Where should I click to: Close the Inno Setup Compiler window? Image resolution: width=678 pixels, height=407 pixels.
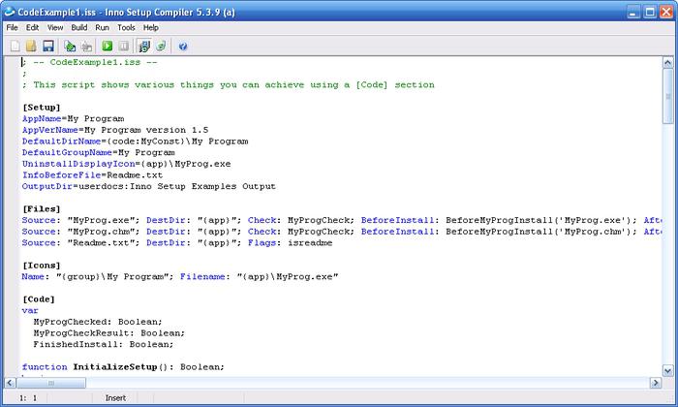click(x=666, y=12)
